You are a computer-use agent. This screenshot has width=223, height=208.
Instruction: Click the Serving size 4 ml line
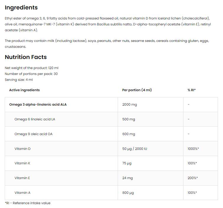pos(19,80)
